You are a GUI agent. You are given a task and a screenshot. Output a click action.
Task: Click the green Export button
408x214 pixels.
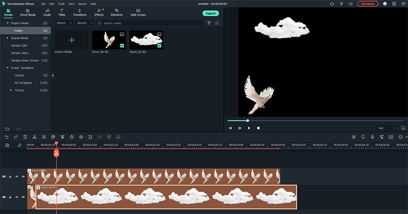click(211, 14)
